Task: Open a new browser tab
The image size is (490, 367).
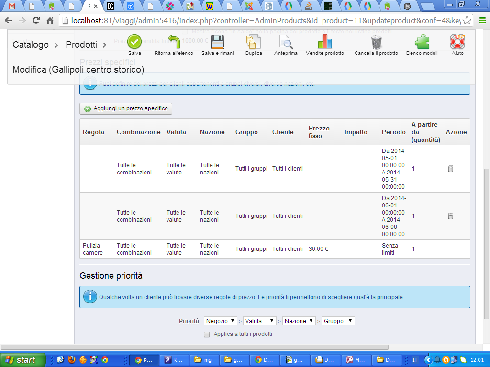Action: 428,6
